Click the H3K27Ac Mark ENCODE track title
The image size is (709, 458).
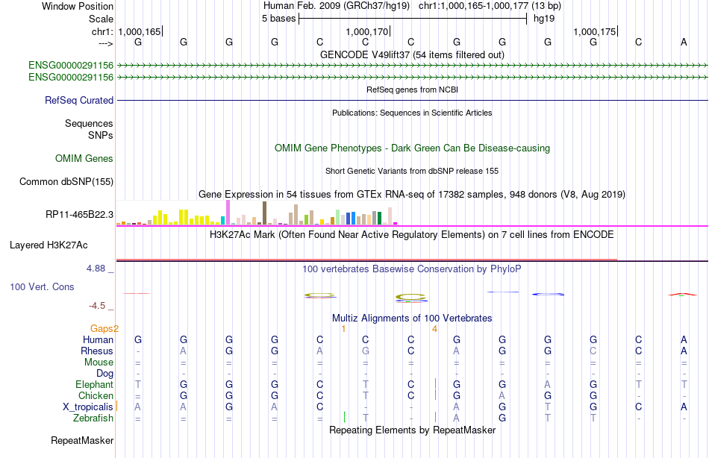point(412,235)
